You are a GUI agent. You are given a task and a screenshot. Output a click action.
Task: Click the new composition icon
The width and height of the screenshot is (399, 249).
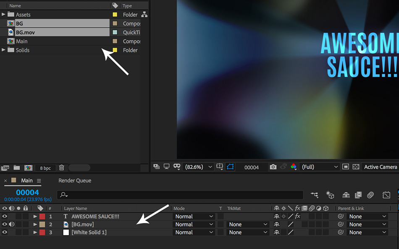(29, 168)
